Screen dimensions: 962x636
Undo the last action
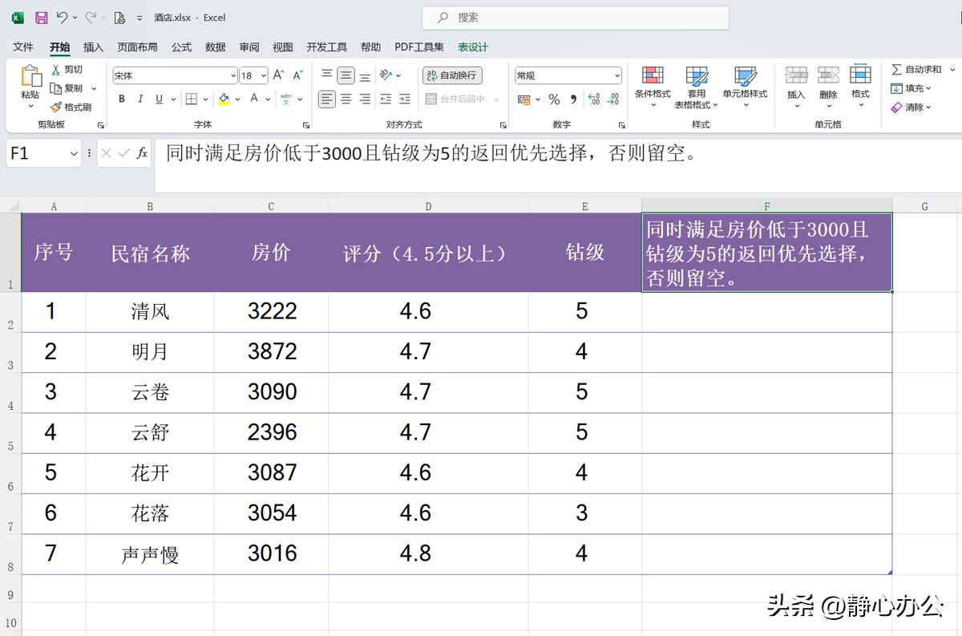tap(62, 17)
